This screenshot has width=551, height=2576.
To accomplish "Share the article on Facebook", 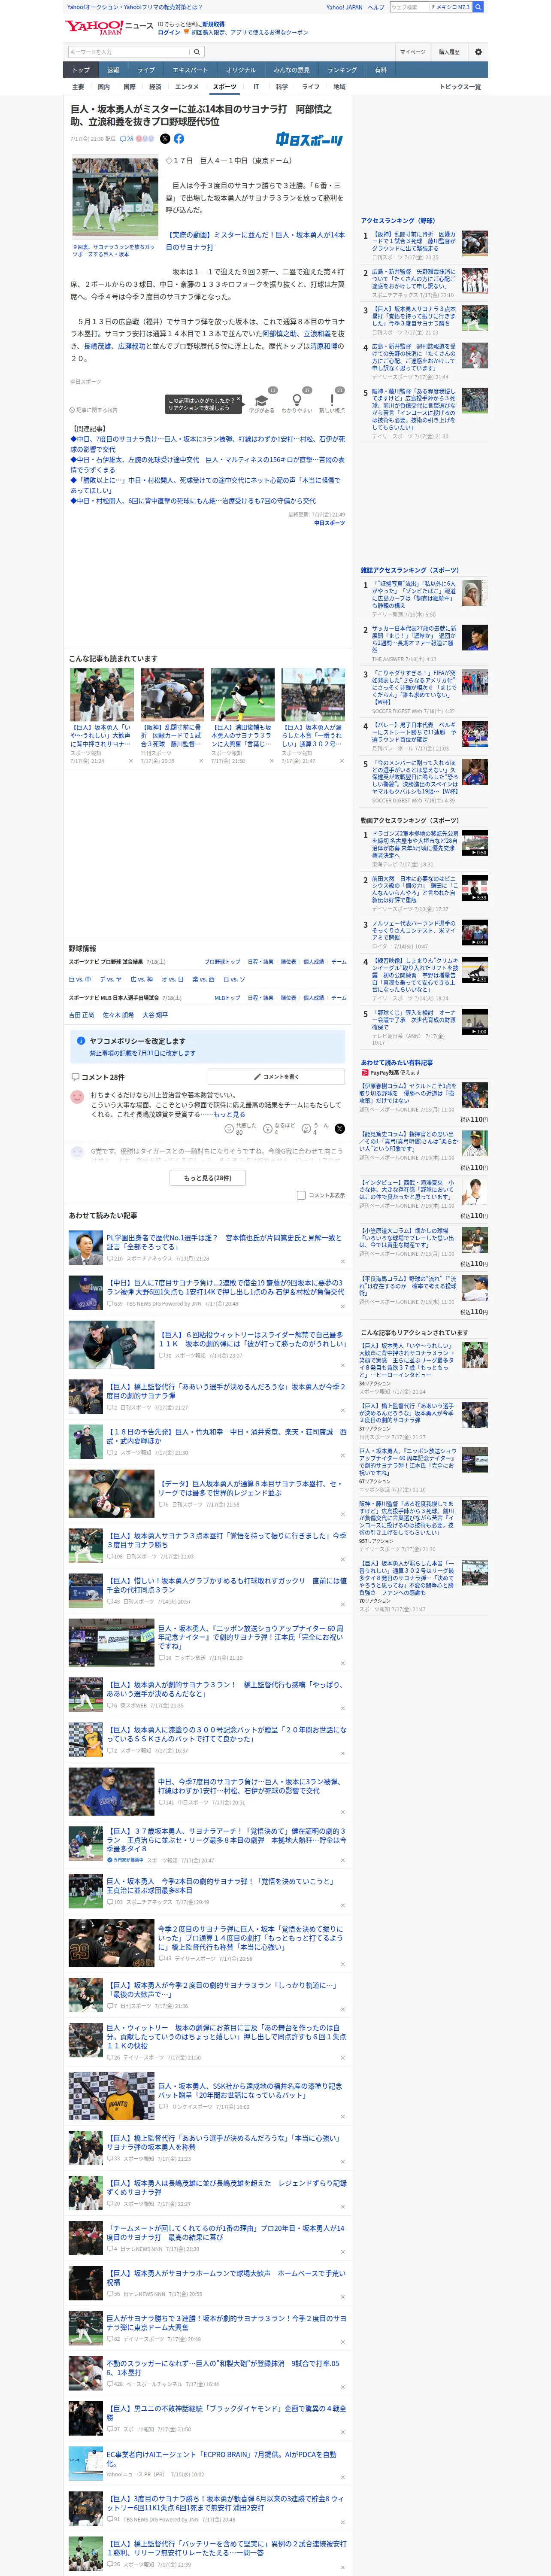I will click(179, 139).
